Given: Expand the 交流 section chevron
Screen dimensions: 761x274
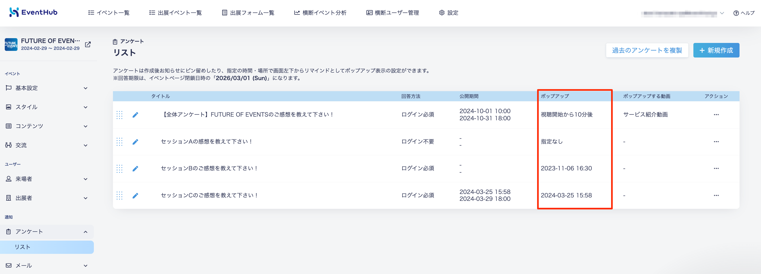Looking at the screenshot, I should (85, 145).
